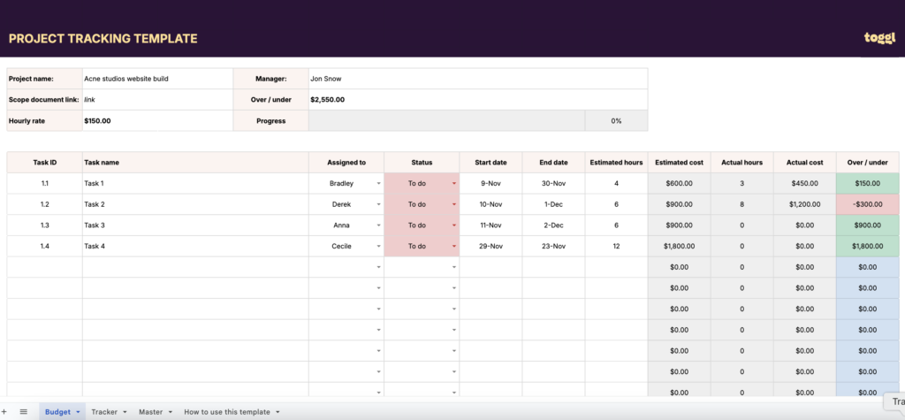Viewport: 905px width, 420px height.
Task: Open Assigned to dropdown for Bradley
Action: coord(378,183)
